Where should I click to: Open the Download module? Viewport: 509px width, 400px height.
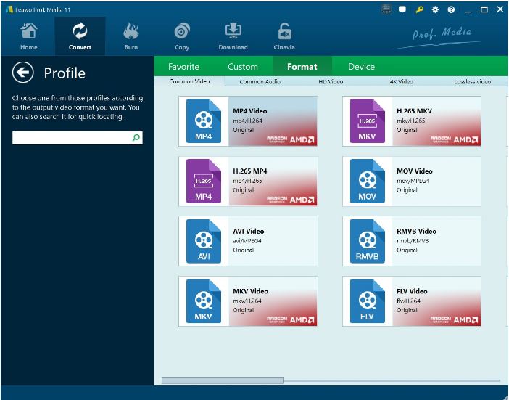point(233,36)
